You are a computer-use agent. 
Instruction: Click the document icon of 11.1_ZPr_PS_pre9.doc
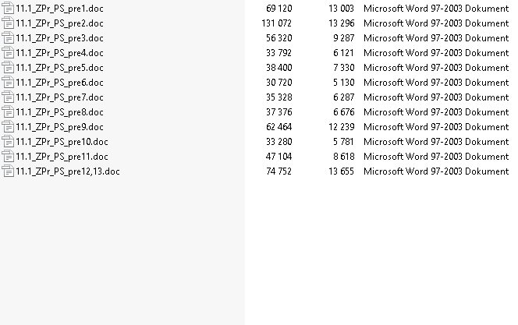(x=8, y=127)
